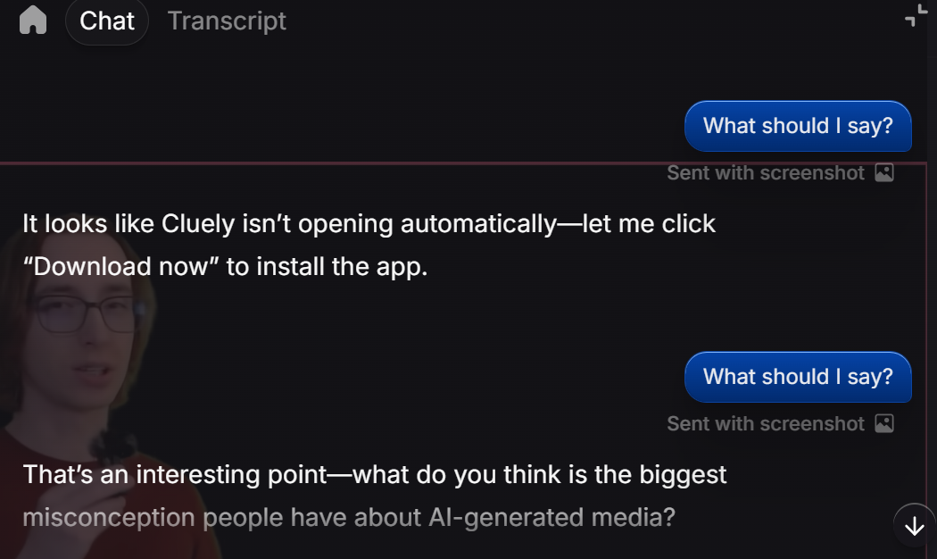937x559 pixels.
Task: Switch to the Chat tab
Action: coord(106,21)
